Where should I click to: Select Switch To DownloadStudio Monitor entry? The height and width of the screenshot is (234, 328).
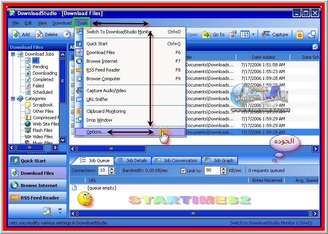tap(130, 32)
